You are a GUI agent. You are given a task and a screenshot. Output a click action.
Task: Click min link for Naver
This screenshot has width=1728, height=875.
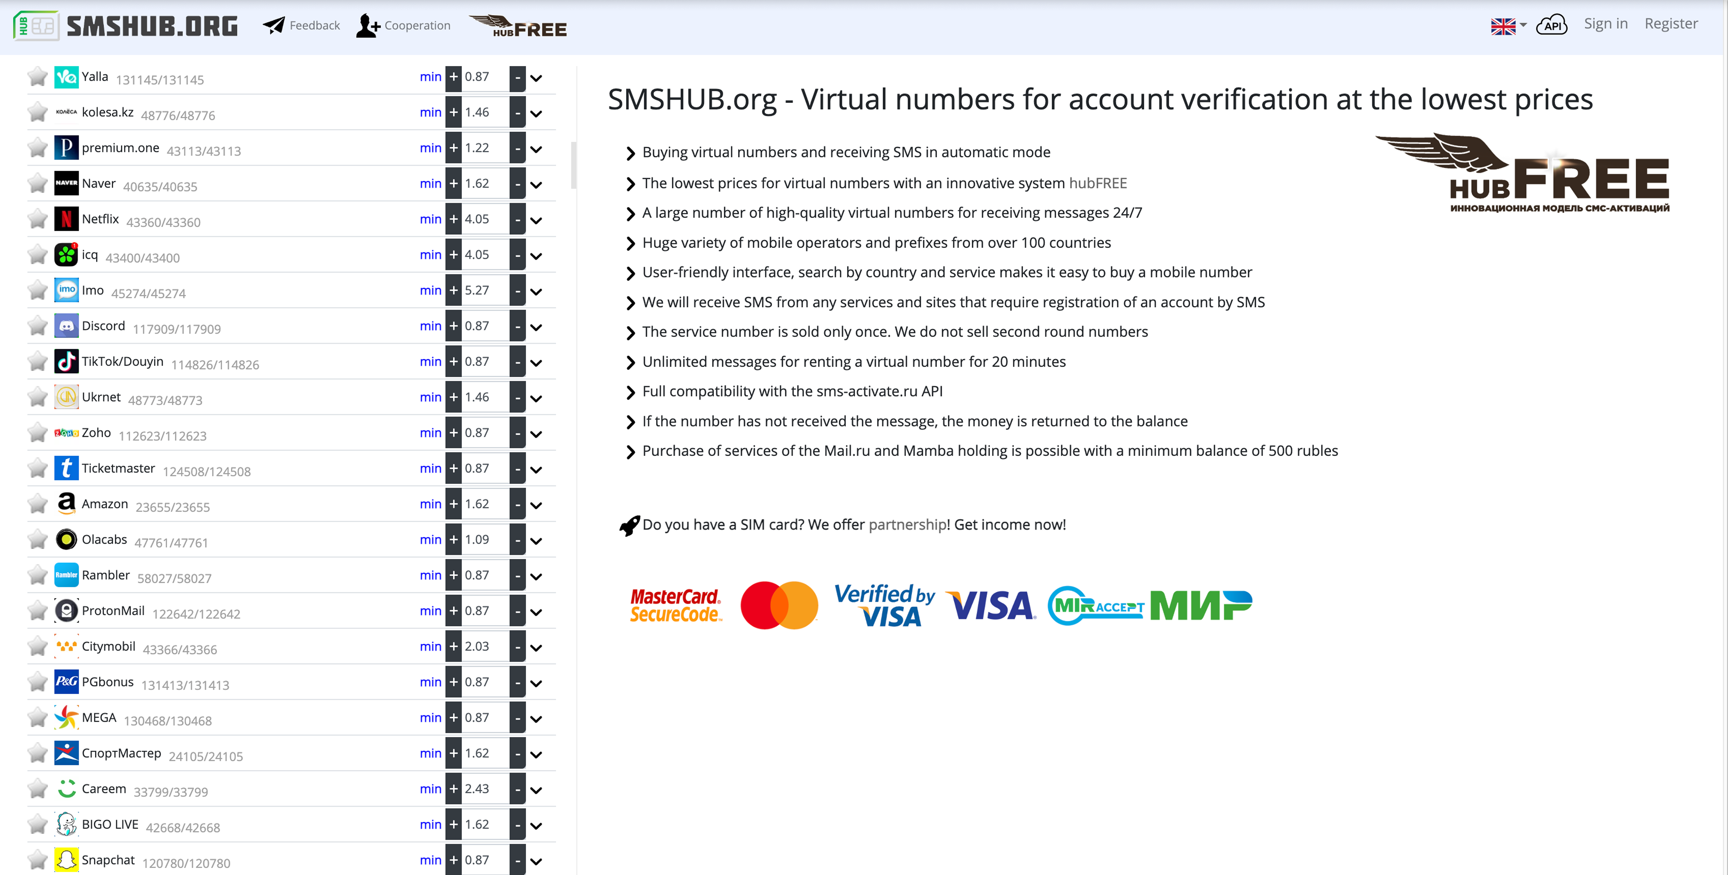(x=431, y=184)
